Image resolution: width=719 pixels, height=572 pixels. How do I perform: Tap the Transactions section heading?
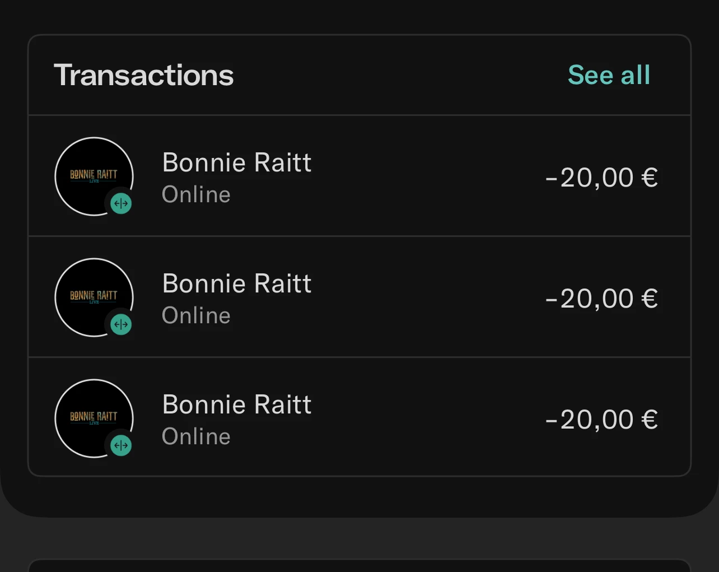pyautogui.click(x=143, y=75)
